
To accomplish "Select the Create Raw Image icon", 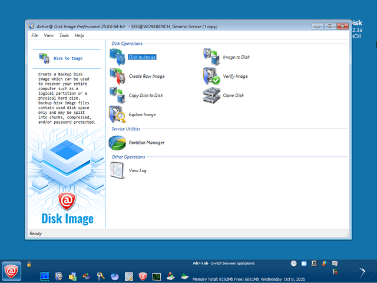I will coord(117,76).
